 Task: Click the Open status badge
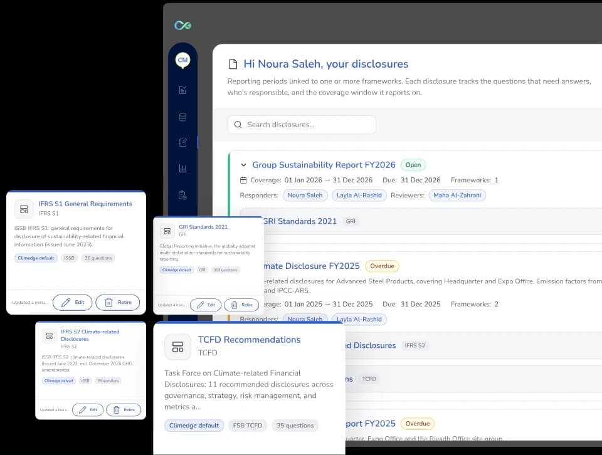click(413, 165)
